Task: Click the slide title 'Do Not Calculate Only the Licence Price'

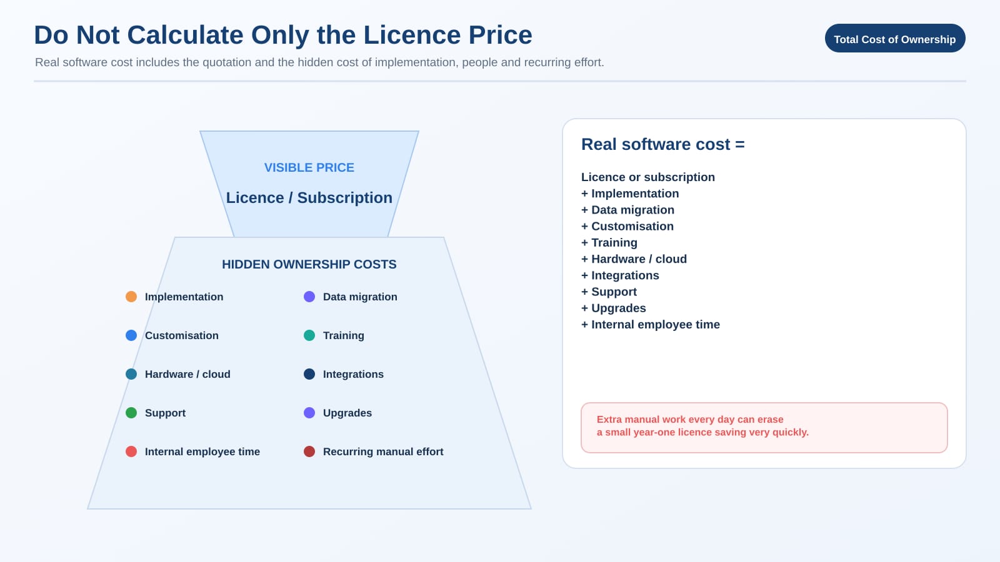Action: [x=283, y=35]
